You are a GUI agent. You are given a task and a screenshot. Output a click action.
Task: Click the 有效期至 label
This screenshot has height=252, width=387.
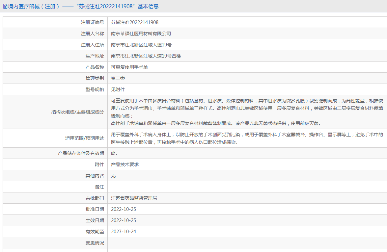pyautogui.click(x=95, y=232)
